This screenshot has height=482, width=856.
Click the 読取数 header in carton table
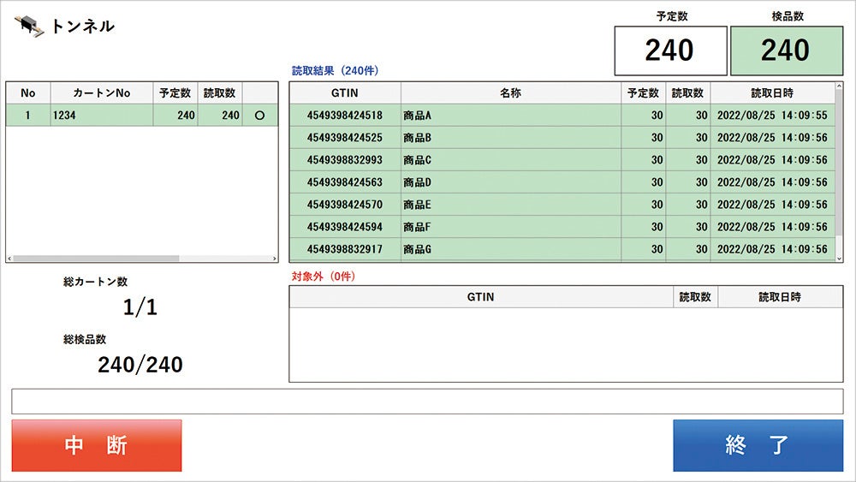[x=219, y=92]
